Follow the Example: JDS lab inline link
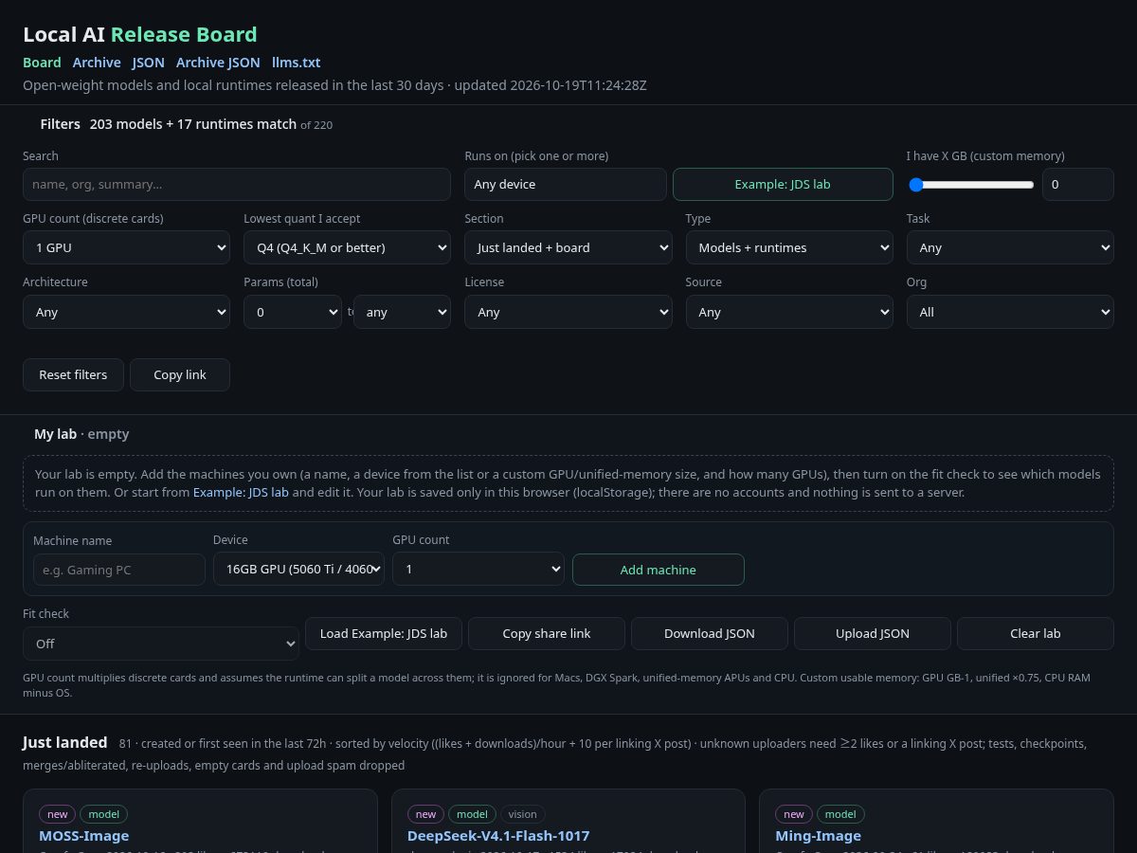This screenshot has width=1137, height=853. [241, 493]
